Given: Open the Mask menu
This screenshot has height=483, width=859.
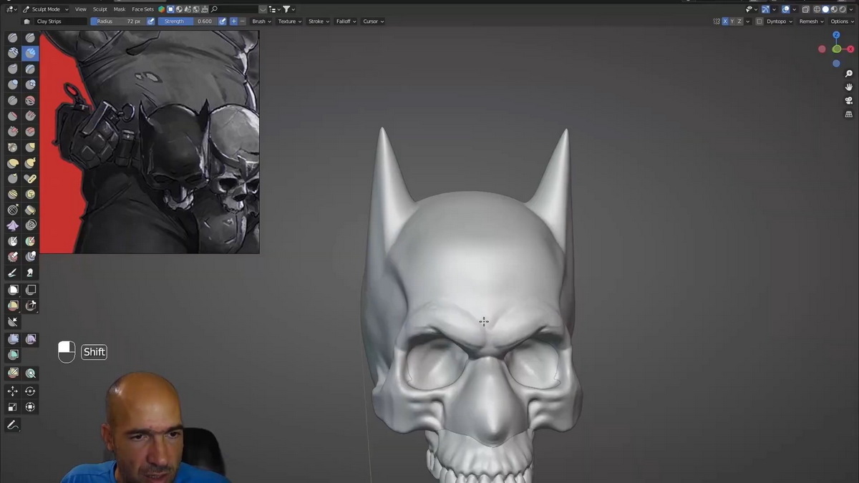Looking at the screenshot, I should tap(120, 9).
